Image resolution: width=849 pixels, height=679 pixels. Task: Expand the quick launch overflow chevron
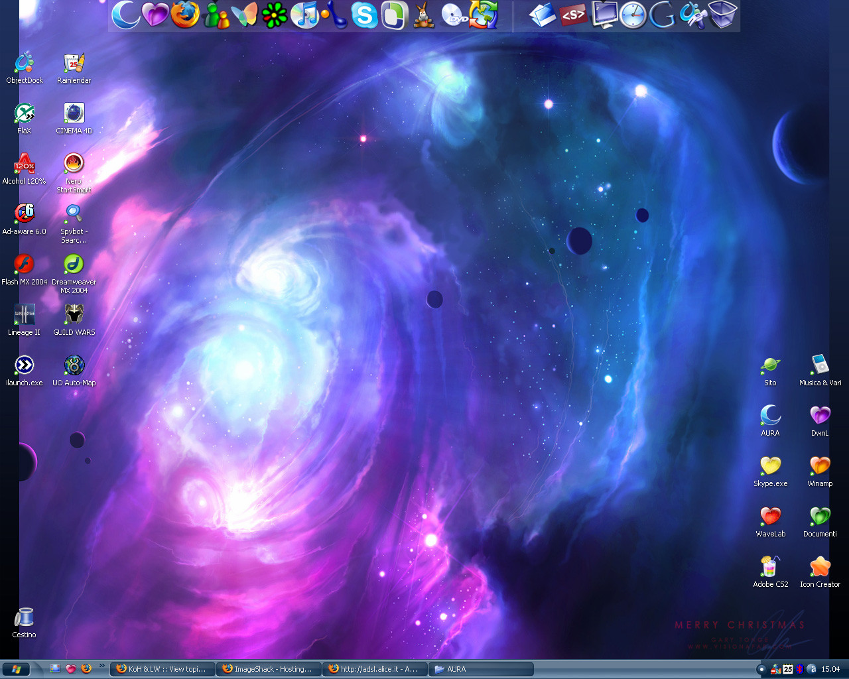point(101,666)
